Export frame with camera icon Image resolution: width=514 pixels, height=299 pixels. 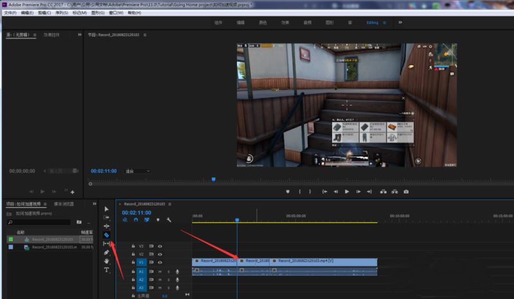[x=406, y=192]
